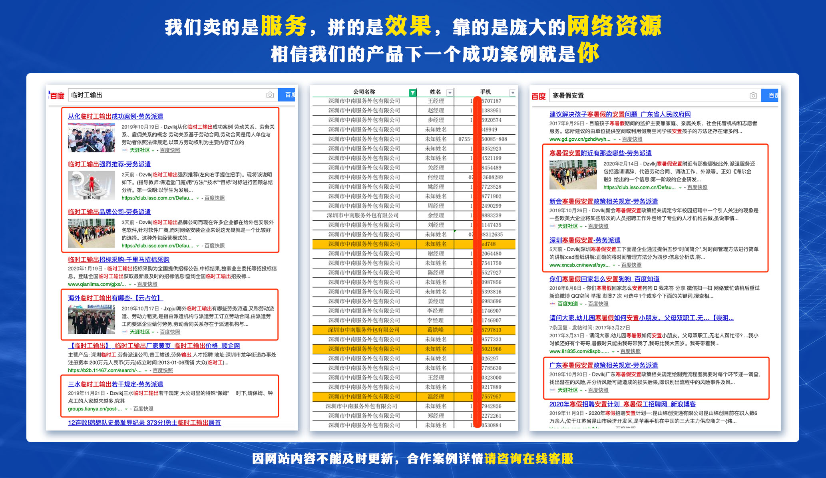Expand arrow beside www.gd.gov.cn result URL
The width and height of the screenshot is (826, 478).
(x=615, y=139)
